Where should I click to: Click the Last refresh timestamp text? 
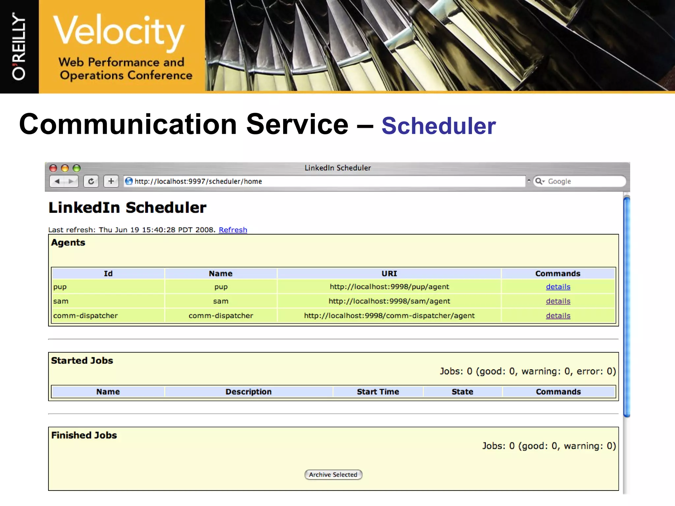pos(132,230)
